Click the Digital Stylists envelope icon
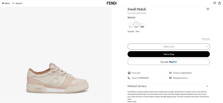Screen dimensions: 223x103 [170, 73]
